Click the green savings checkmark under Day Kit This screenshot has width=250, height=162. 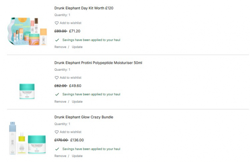click(57, 40)
